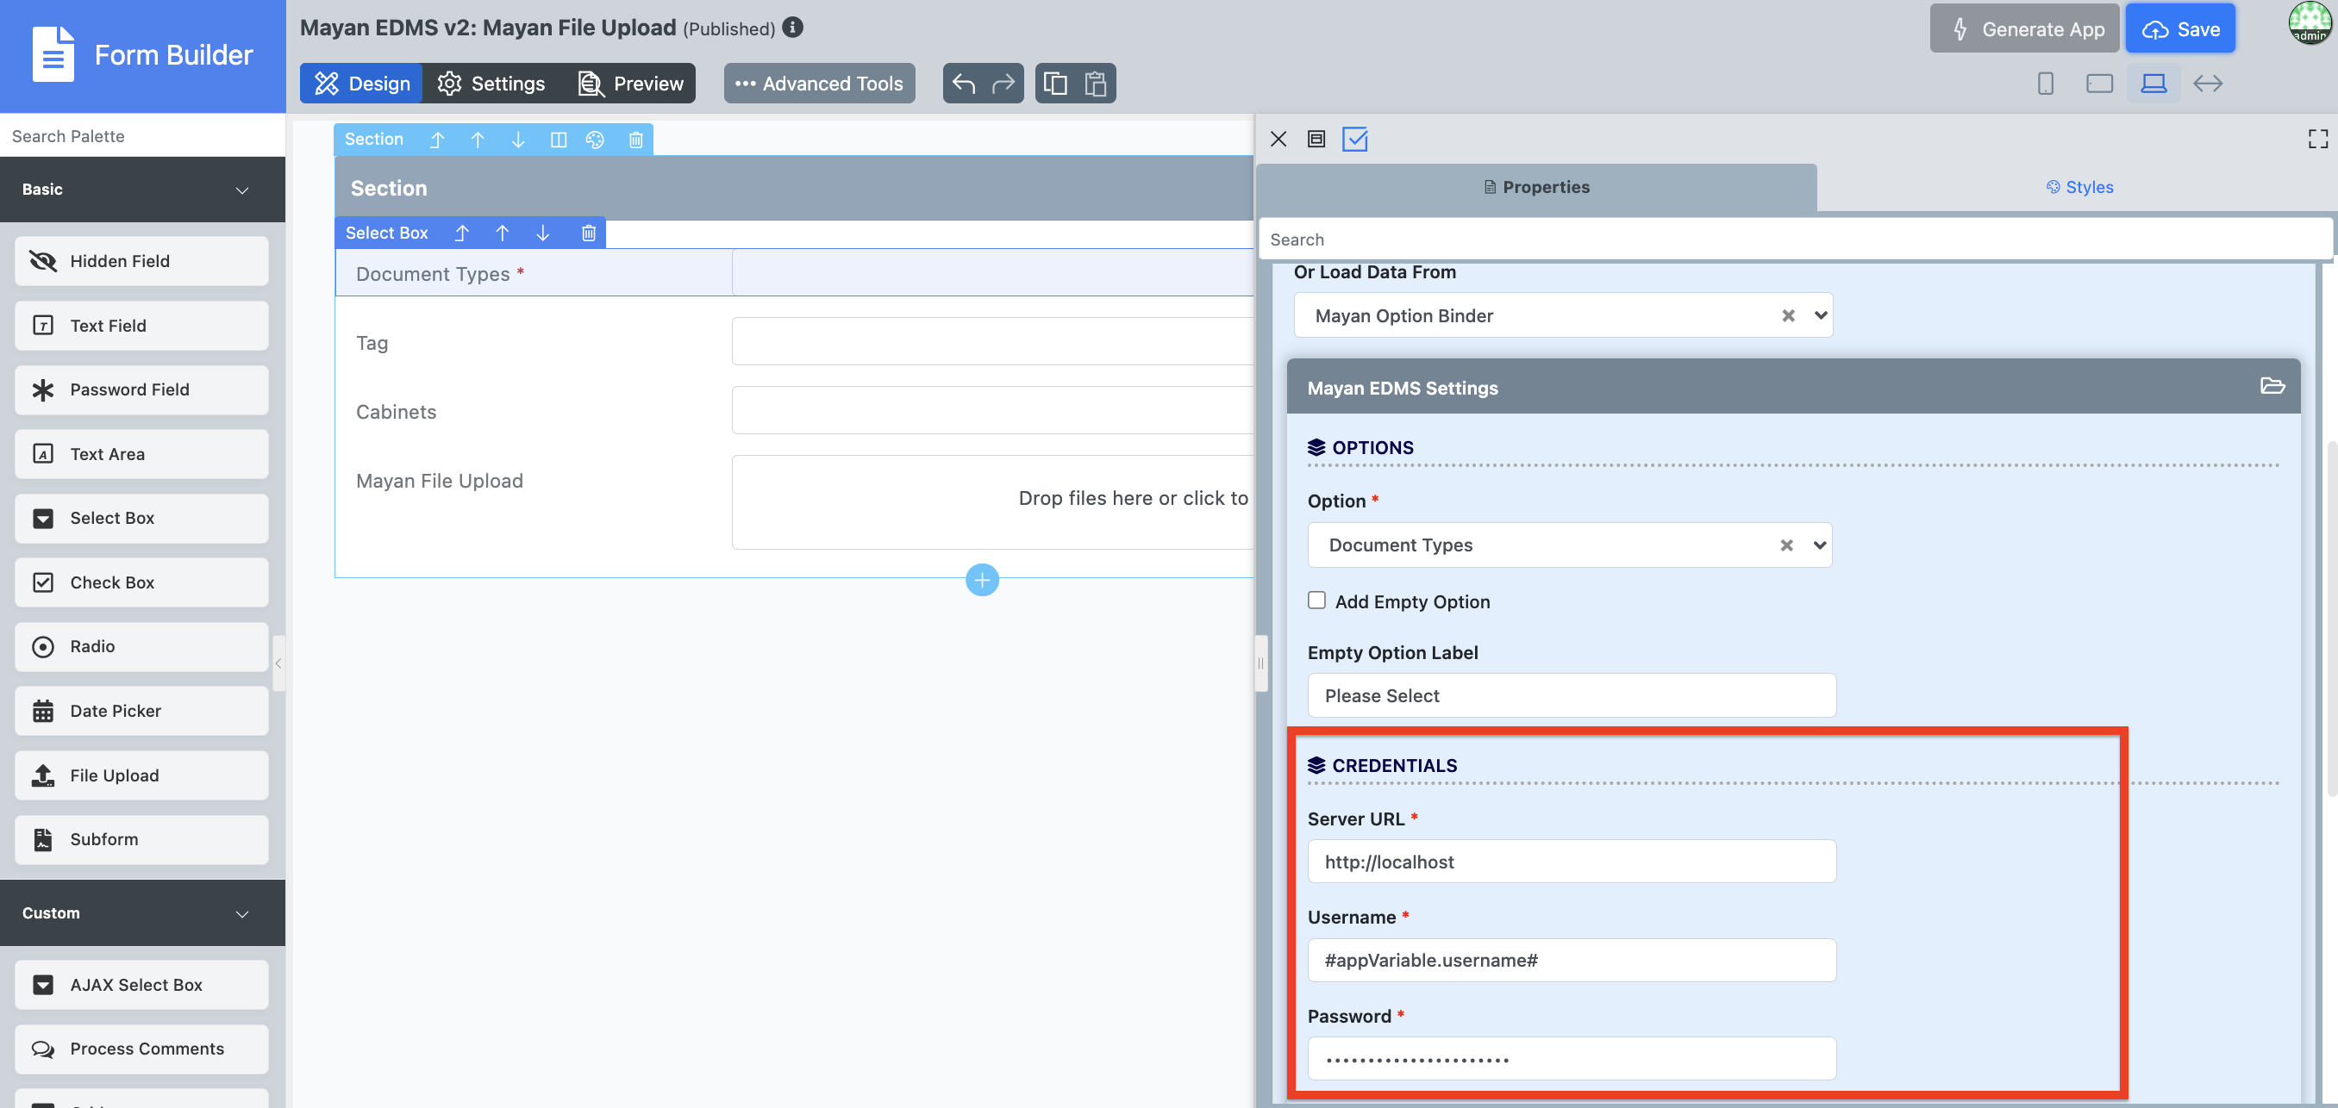Screen dimensions: 2338x1108
Task: Click the apply checkmark icon in panel
Action: coord(1354,139)
